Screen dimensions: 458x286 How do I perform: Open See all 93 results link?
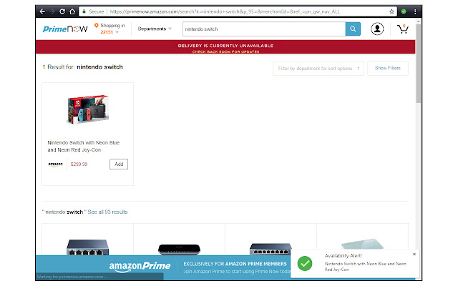(107, 212)
